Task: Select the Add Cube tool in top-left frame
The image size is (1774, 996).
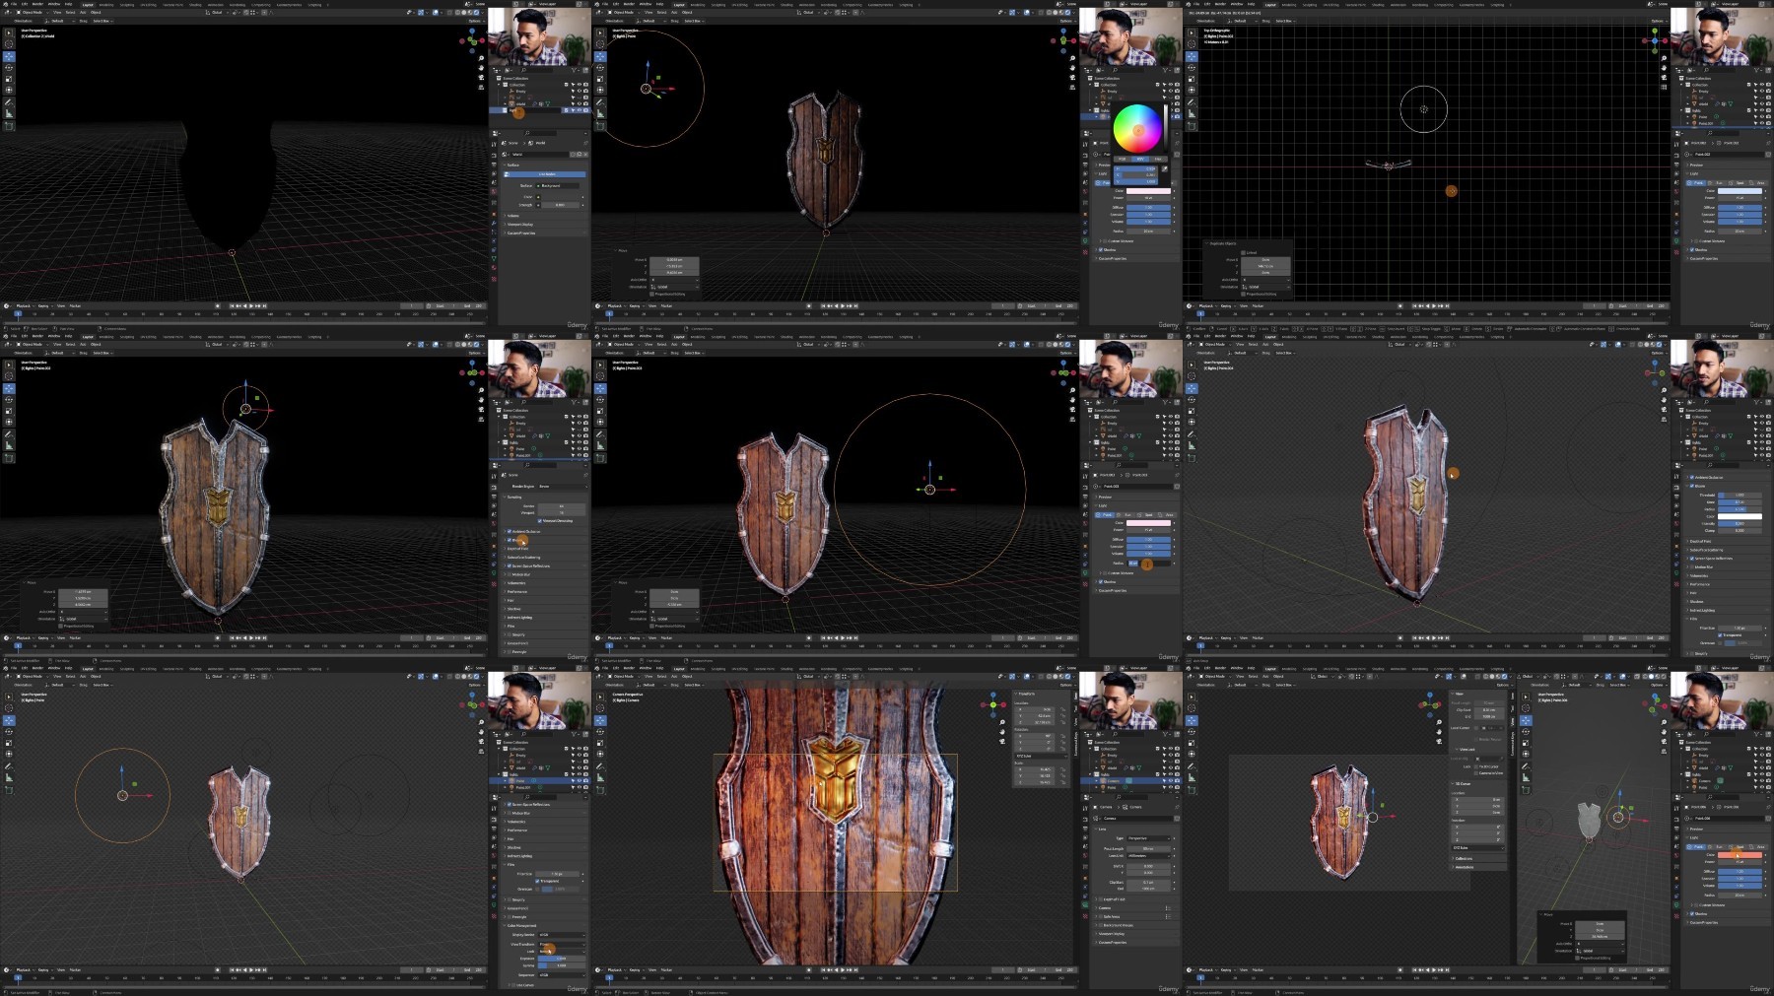Action: pyautogui.click(x=9, y=126)
